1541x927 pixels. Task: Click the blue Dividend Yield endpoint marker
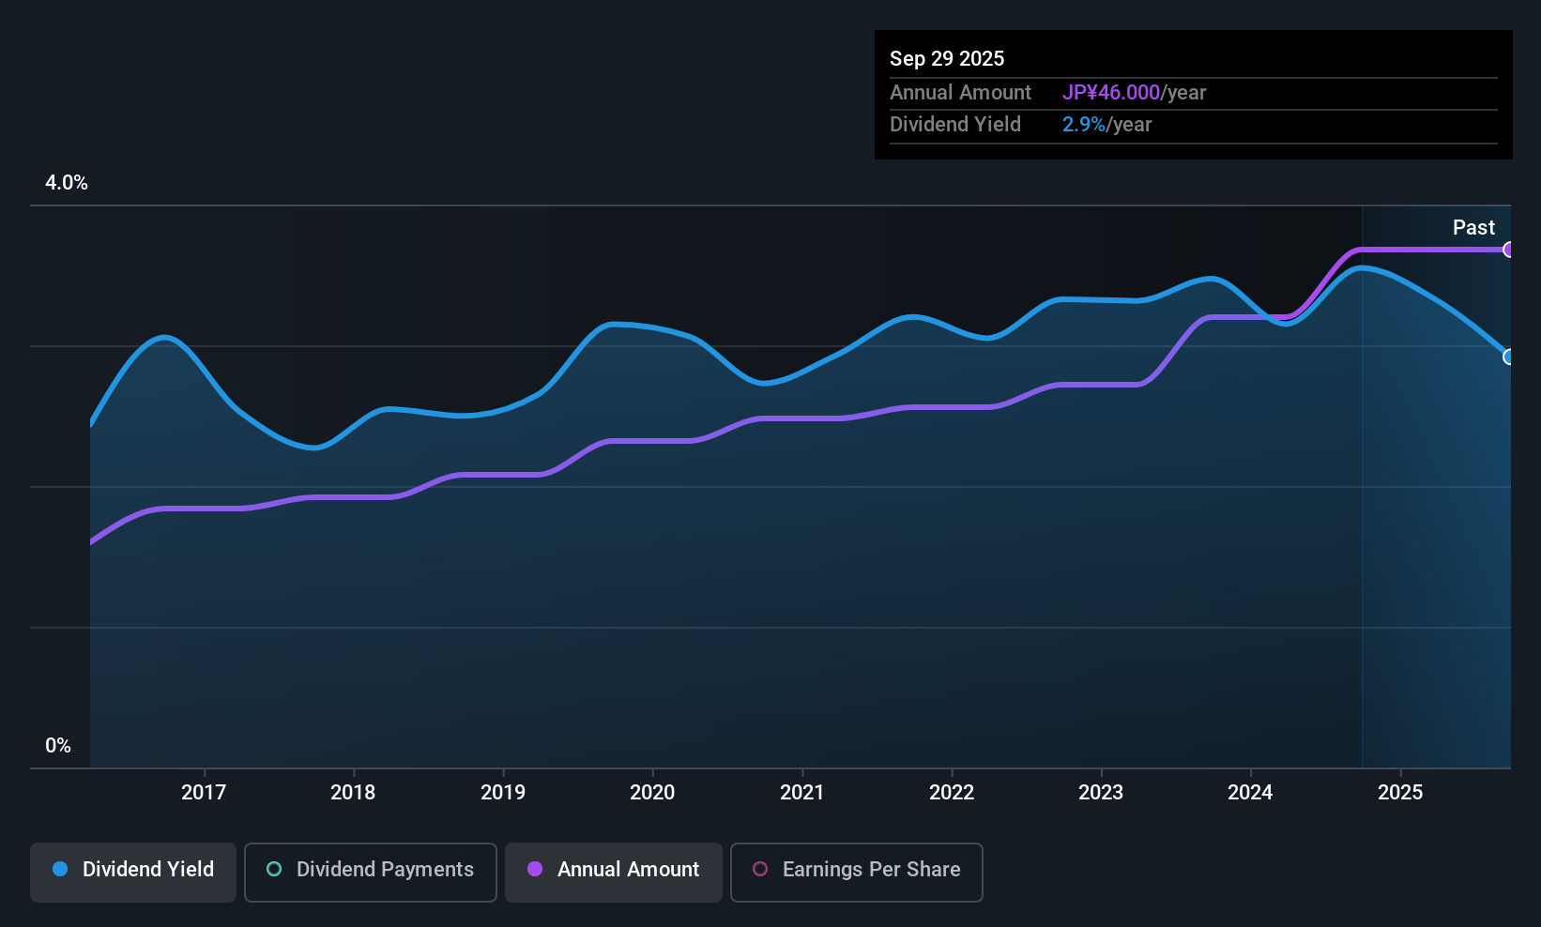(x=1508, y=357)
